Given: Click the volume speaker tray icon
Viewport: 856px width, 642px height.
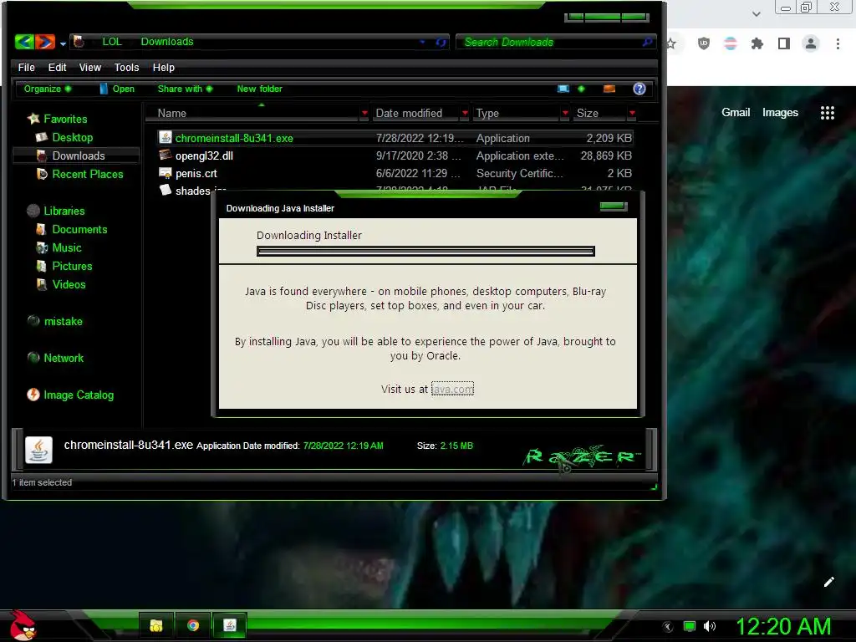Looking at the screenshot, I should click(710, 626).
